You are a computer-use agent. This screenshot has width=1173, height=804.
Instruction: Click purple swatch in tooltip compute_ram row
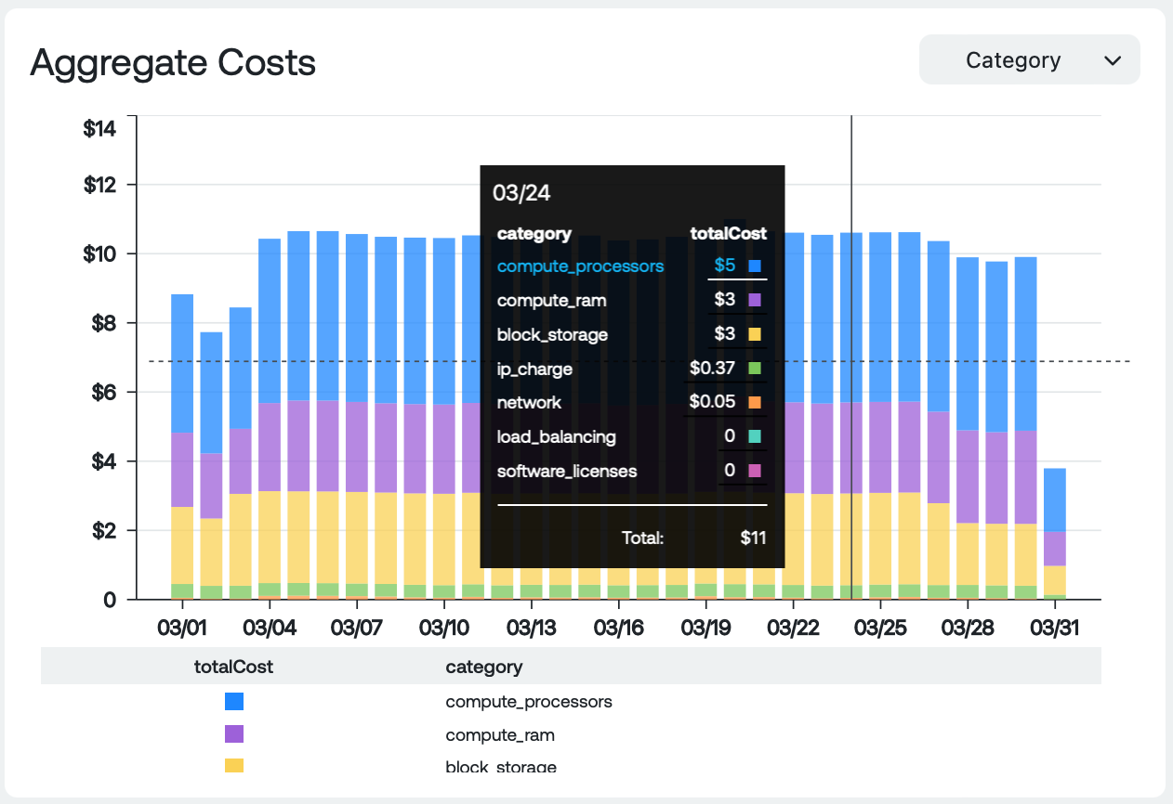pos(755,300)
